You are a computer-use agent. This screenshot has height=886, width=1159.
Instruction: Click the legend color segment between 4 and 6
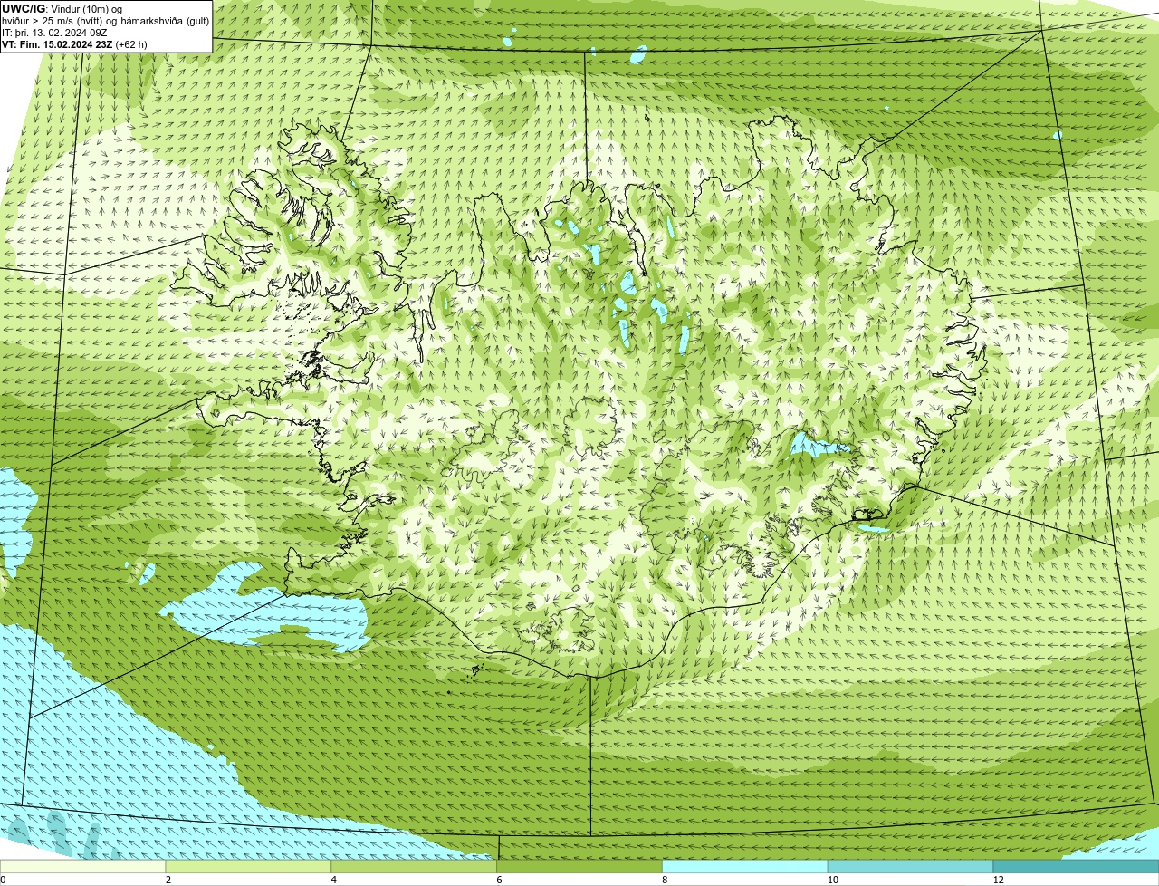pos(415,867)
